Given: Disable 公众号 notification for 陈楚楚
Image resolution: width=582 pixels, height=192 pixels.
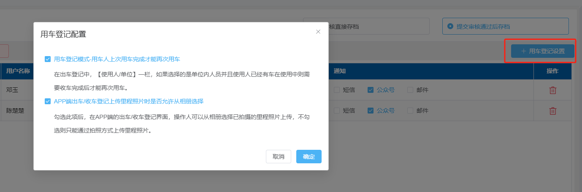Looking at the screenshot, I should [x=370, y=111].
